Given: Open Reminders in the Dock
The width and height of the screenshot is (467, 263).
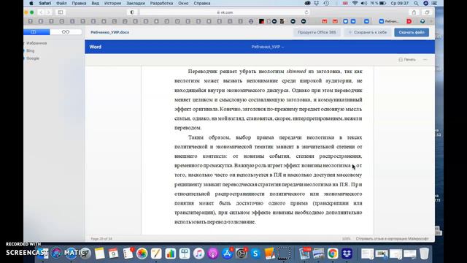Looking at the screenshot, I should point(128,254).
